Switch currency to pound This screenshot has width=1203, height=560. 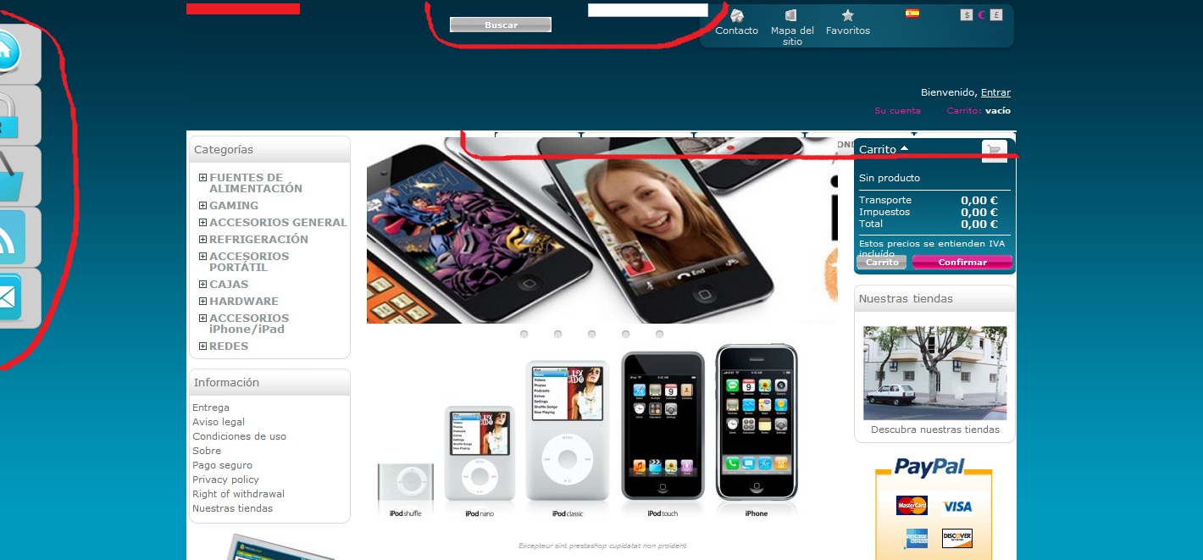click(x=996, y=14)
